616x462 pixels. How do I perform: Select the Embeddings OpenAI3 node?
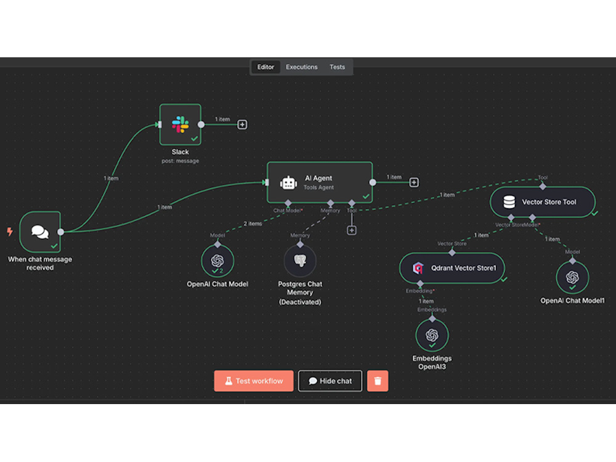[432, 335]
